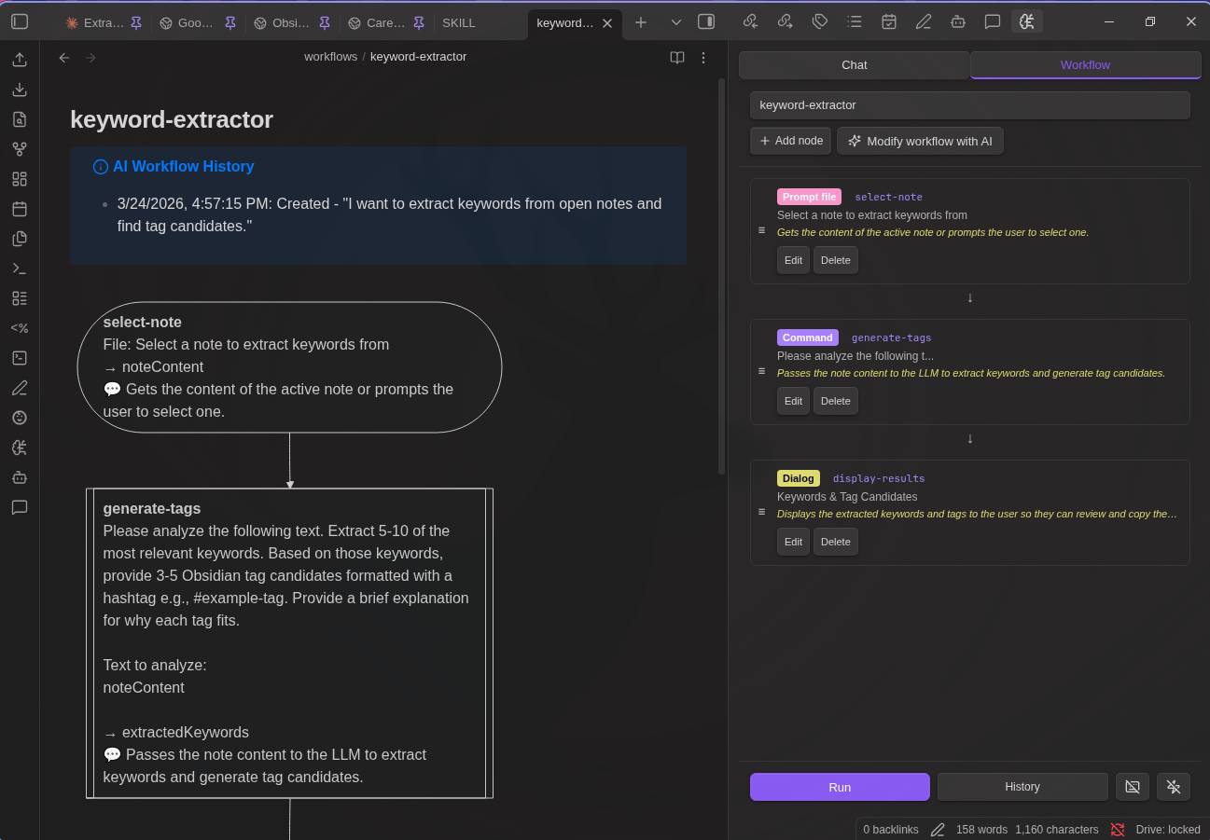Click the highlighted AI workflow brain icon
1210x840 pixels.
point(1027,21)
